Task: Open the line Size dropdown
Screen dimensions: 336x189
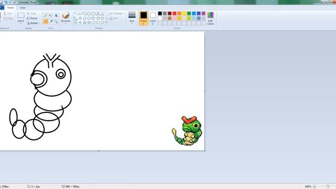Action: 132,17
